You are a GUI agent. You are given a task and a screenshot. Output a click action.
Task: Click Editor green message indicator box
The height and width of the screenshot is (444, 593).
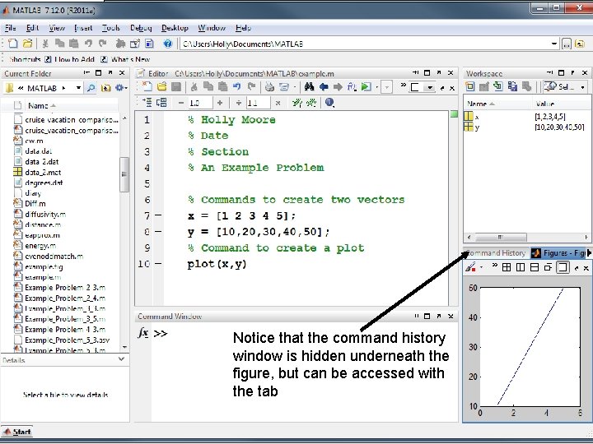(x=454, y=114)
